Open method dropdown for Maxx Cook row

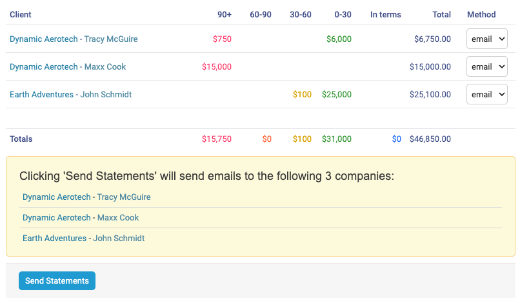pyautogui.click(x=486, y=67)
